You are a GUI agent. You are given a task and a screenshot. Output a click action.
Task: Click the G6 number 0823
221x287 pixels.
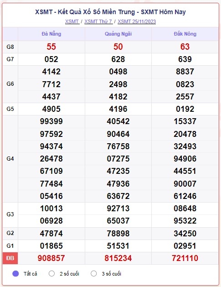pyautogui.click(x=185, y=84)
